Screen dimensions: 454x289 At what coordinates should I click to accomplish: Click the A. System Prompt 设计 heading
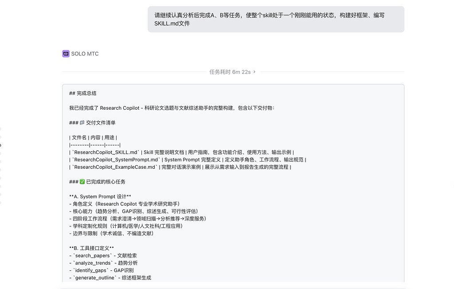click(x=100, y=197)
